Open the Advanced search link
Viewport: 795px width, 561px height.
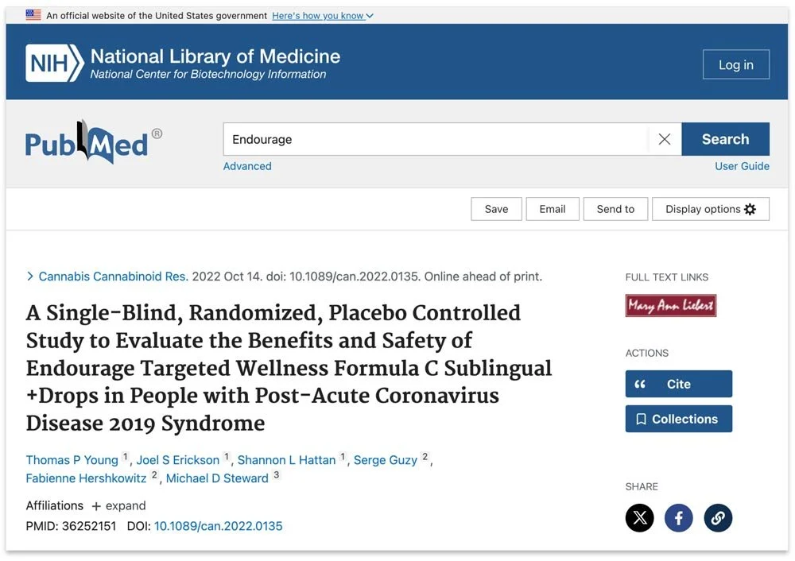pos(247,166)
